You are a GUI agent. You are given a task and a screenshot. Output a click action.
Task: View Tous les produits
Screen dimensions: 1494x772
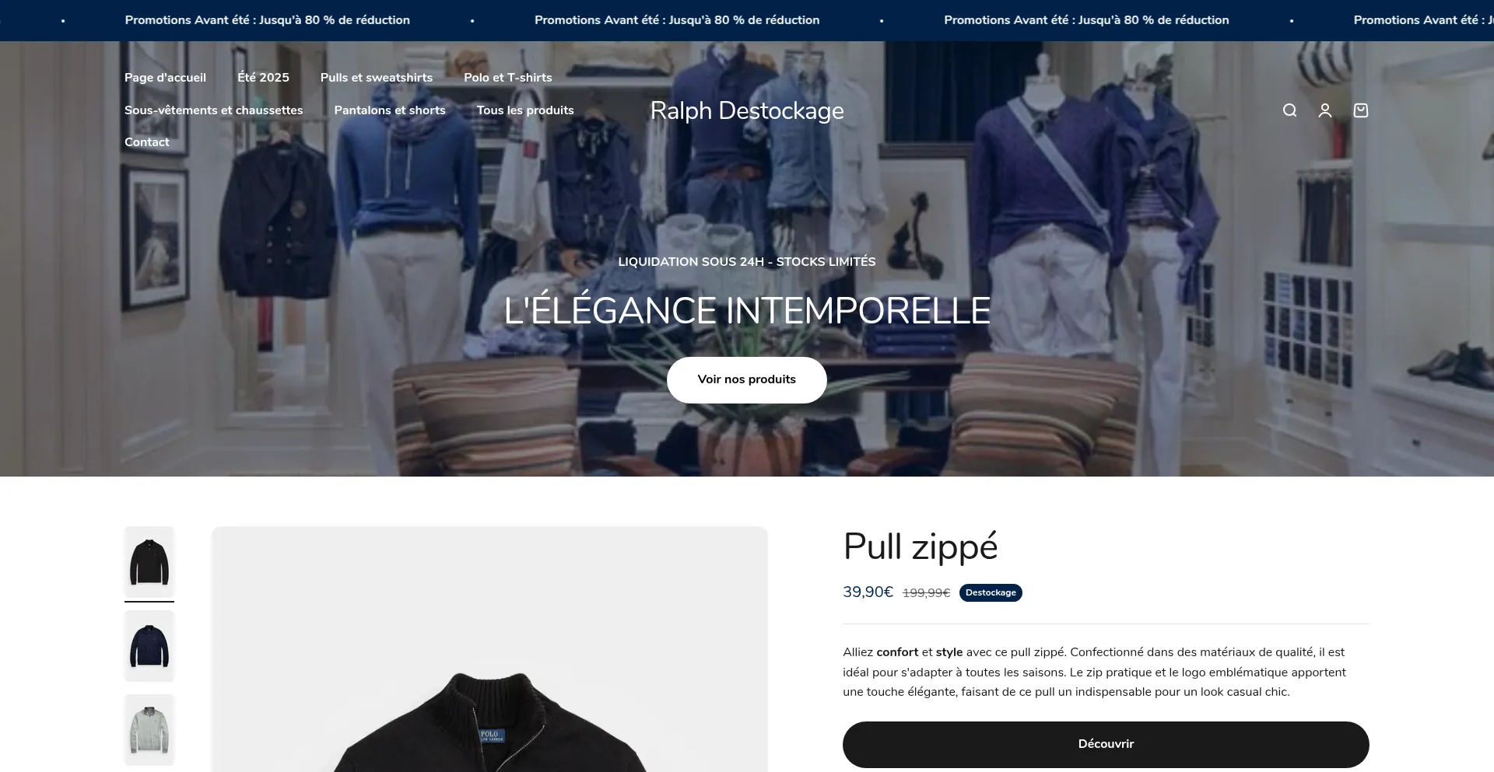(x=525, y=110)
